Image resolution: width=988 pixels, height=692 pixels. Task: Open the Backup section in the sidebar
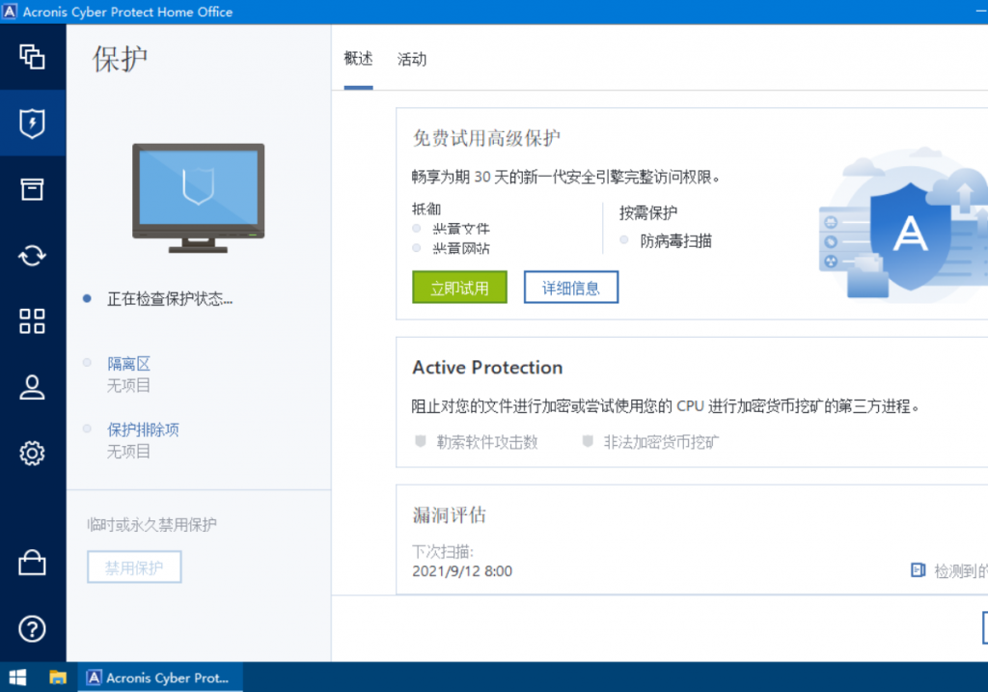click(x=32, y=57)
